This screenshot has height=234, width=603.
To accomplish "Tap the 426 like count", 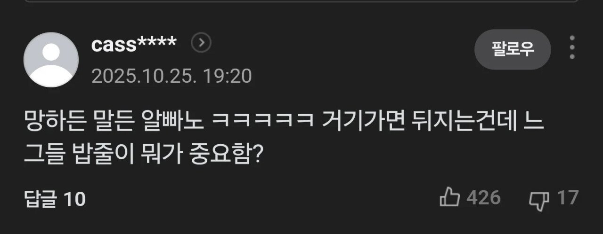I will tap(483, 198).
